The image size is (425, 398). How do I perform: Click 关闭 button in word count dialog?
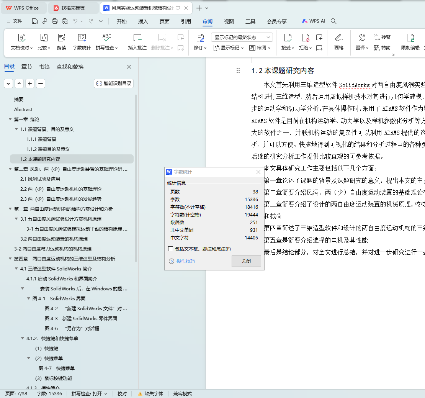[246, 261]
